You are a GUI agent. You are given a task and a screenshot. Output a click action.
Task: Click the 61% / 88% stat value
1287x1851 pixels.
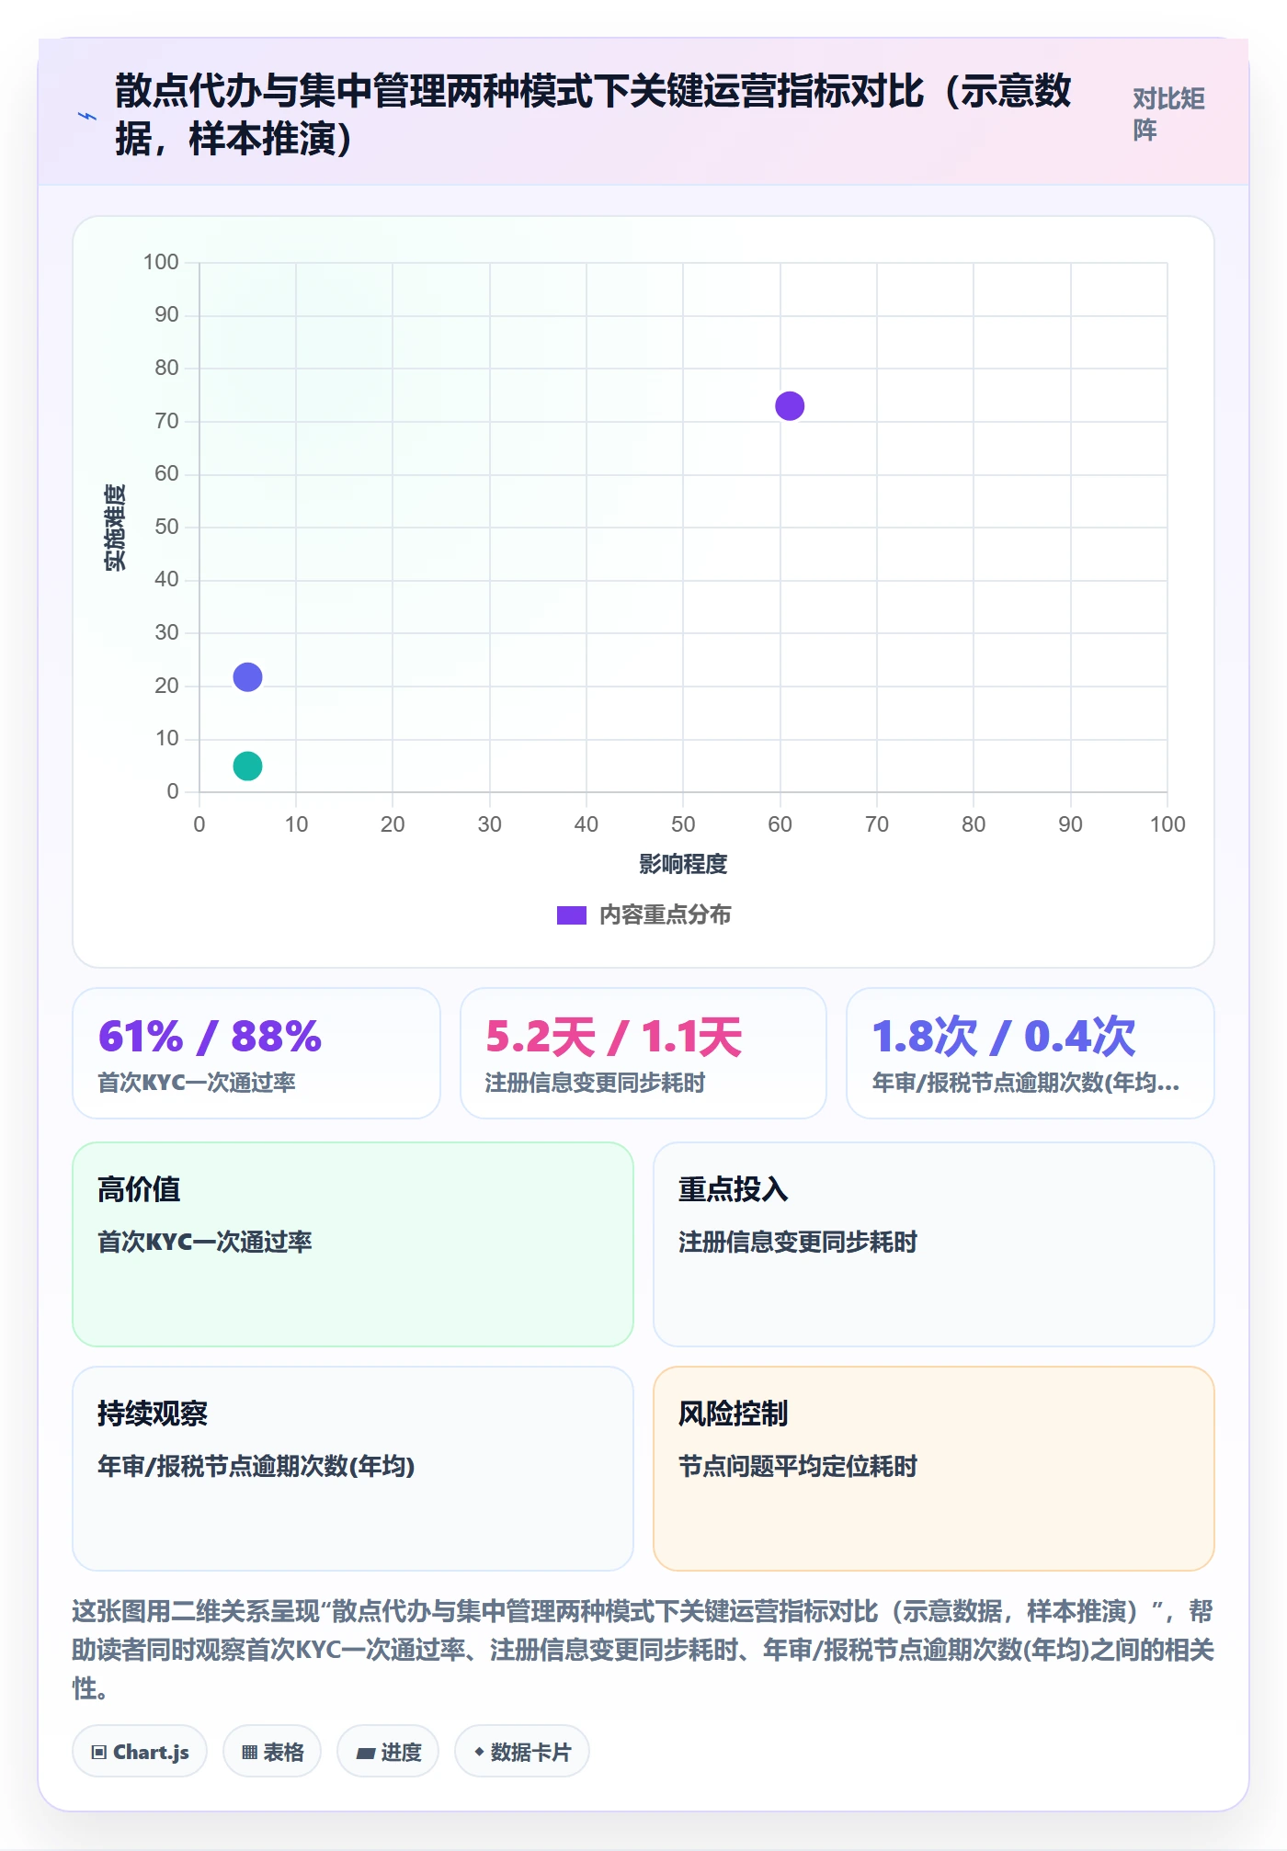click(x=210, y=1037)
